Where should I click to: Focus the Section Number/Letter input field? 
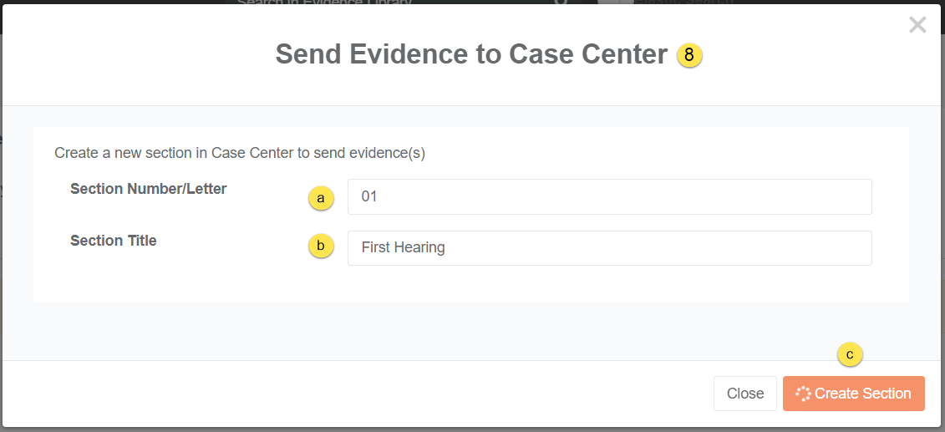(609, 197)
